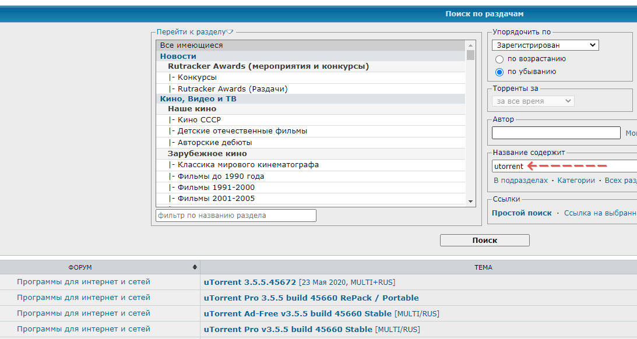Select Все имеющиеся in the section list

pos(311,45)
